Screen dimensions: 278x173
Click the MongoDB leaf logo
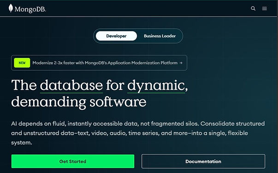point(11,8)
